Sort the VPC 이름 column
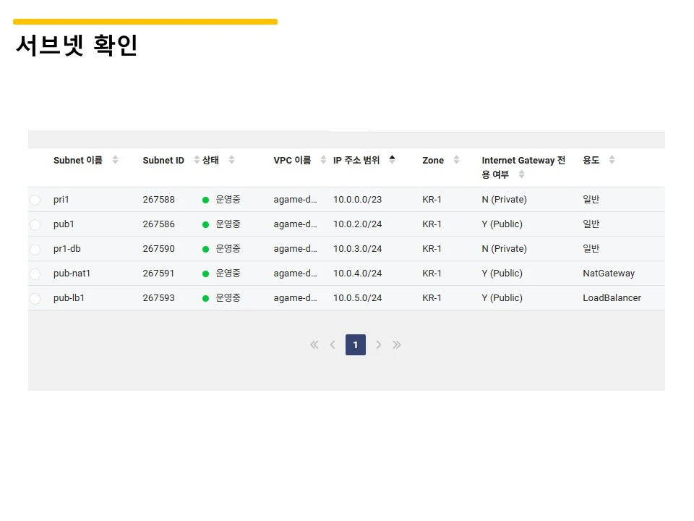 tap(322, 160)
